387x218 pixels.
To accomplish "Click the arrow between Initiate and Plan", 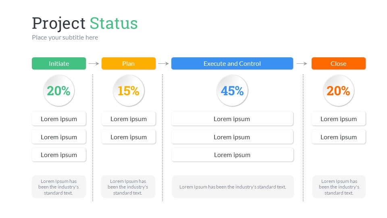I will click(x=94, y=63).
